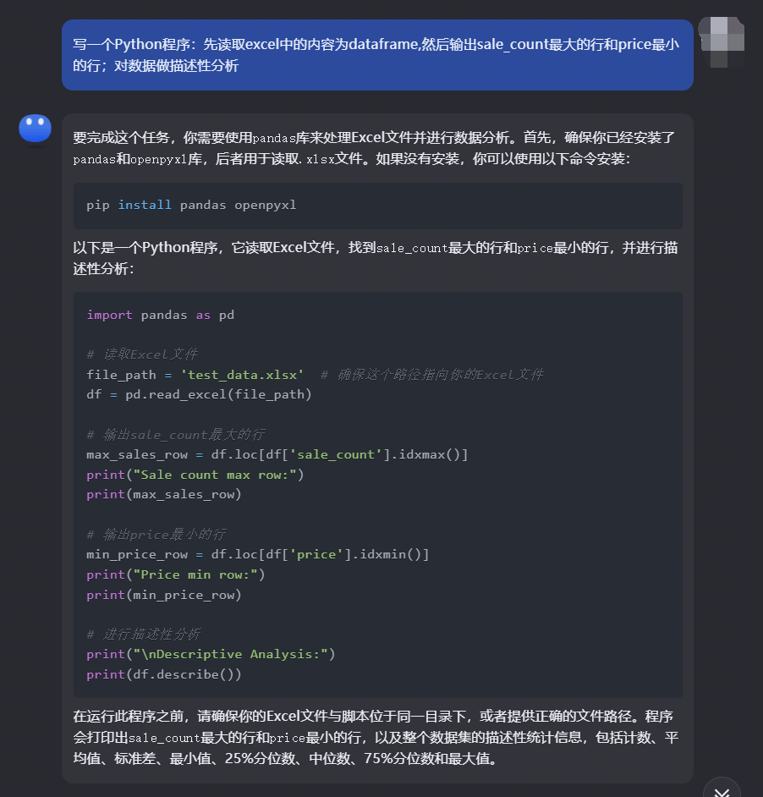
Task: Click the max_sales_row assignment line
Action: tap(277, 454)
